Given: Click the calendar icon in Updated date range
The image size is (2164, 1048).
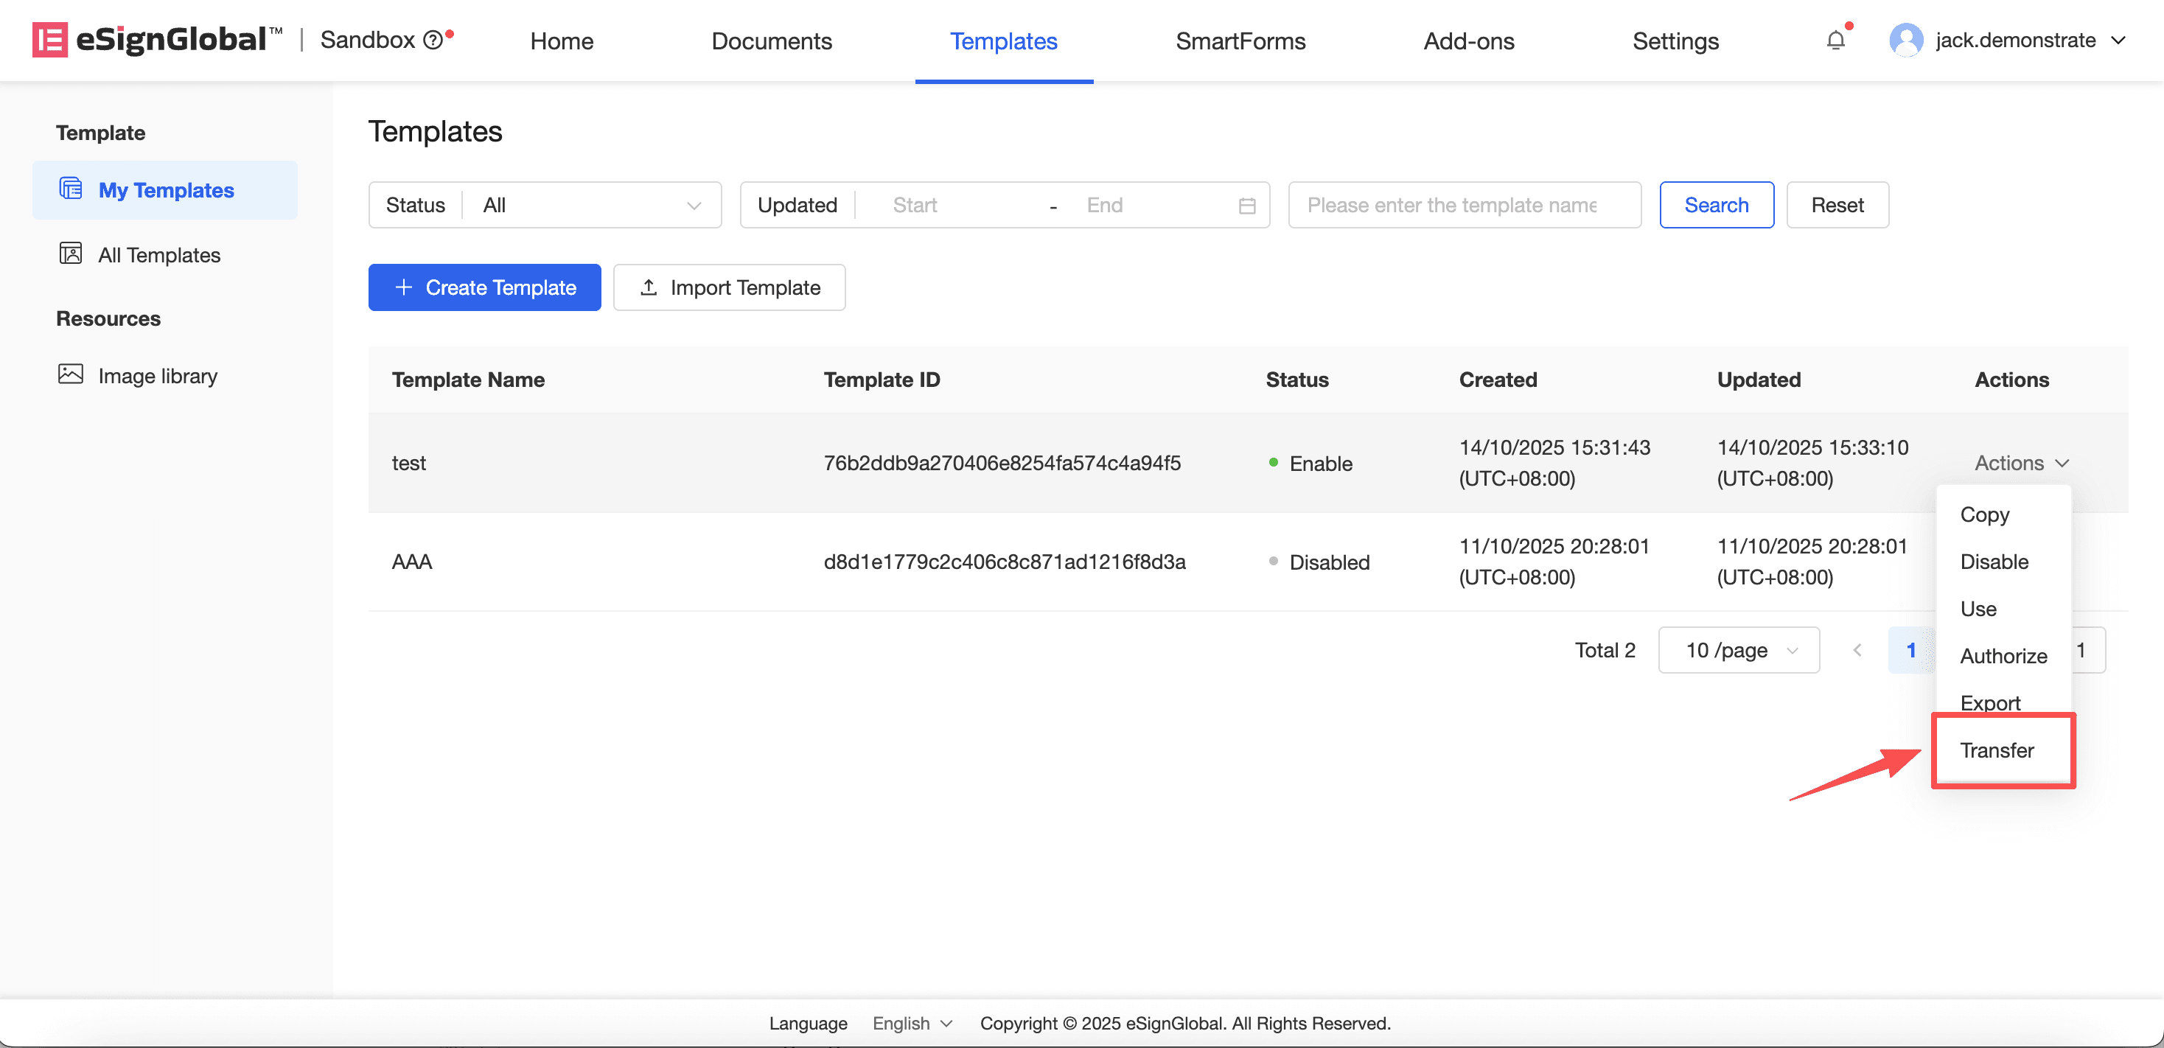Looking at the screenshot, I should (1246, 206).
